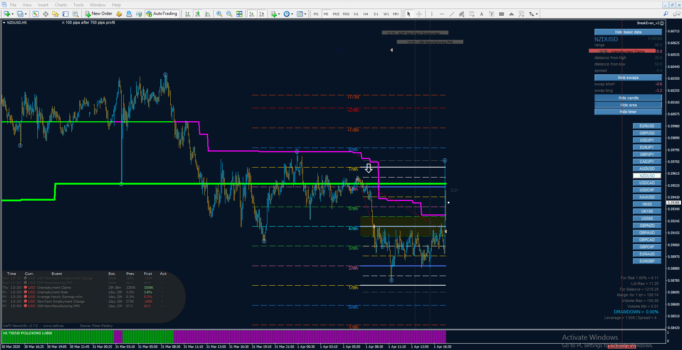Open the Templates dropdown arrow
This screenshot has height=350, width=682.
point(305,14)
